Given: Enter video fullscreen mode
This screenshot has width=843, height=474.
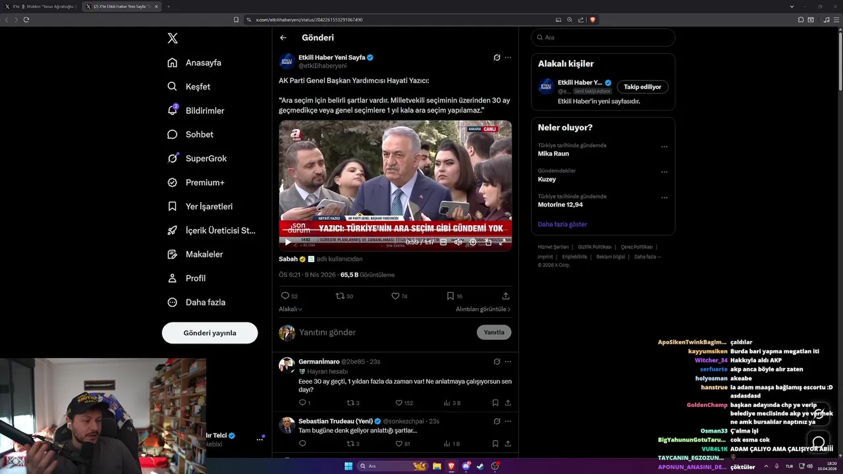Looking at the screenshot, I should tap(503, 242).
